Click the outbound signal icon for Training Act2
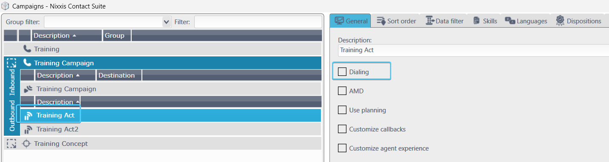Image resolution: width=609 pixels, height=162 pixels. point(29,129)
